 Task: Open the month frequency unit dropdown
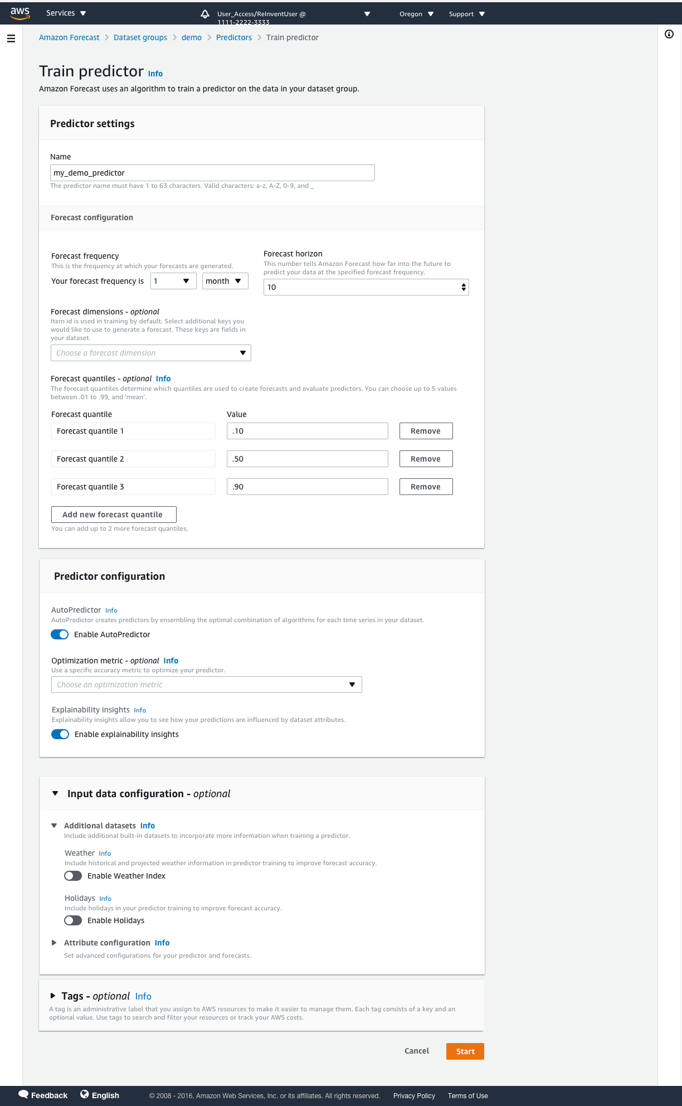pos(225,281)
